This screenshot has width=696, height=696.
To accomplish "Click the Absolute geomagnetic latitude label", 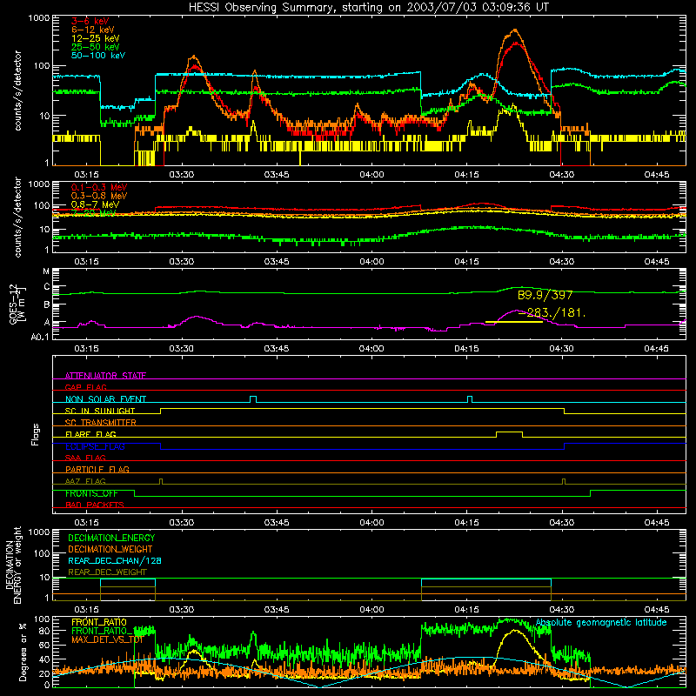I will [601, 622].
